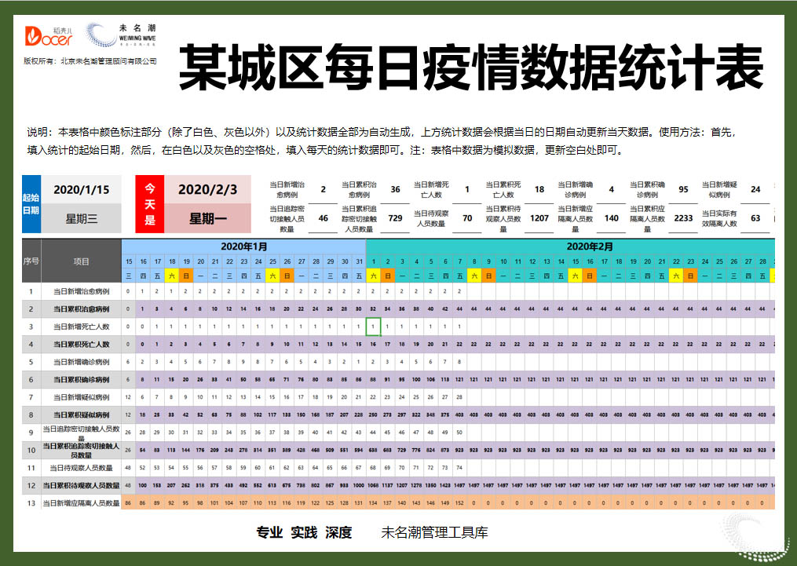Click the 序号 column header
The width and height of the screenshot is (797, 566).
pyautogui.click(x=30, y=261)
